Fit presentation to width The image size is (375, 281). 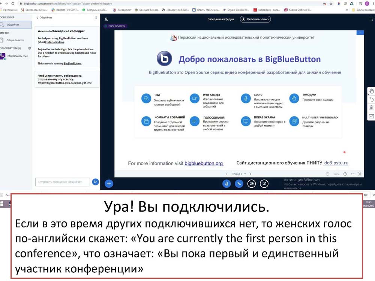point(352,174)
